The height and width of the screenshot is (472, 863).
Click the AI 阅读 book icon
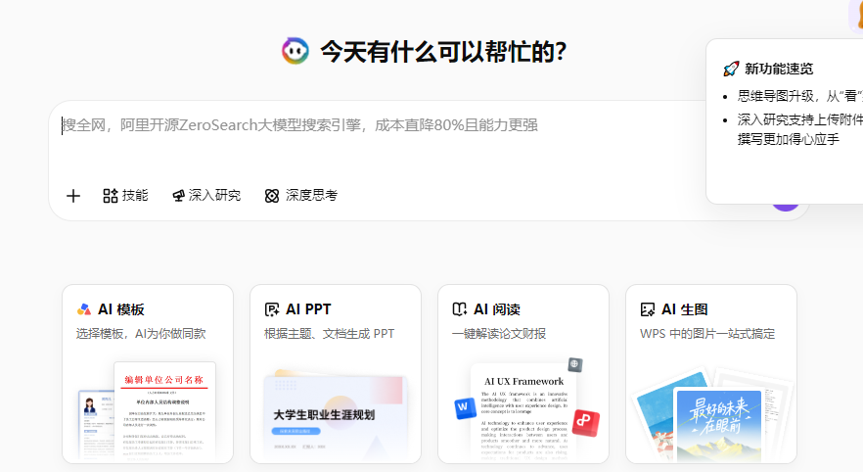460,309
